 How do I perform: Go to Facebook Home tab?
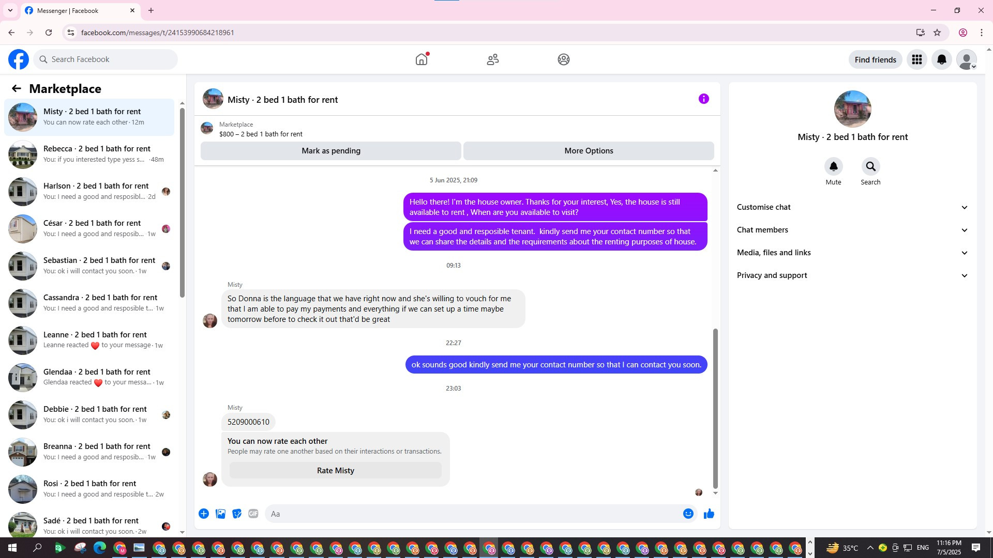click(422, 59)
